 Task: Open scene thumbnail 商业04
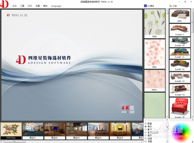click(99, 131)
